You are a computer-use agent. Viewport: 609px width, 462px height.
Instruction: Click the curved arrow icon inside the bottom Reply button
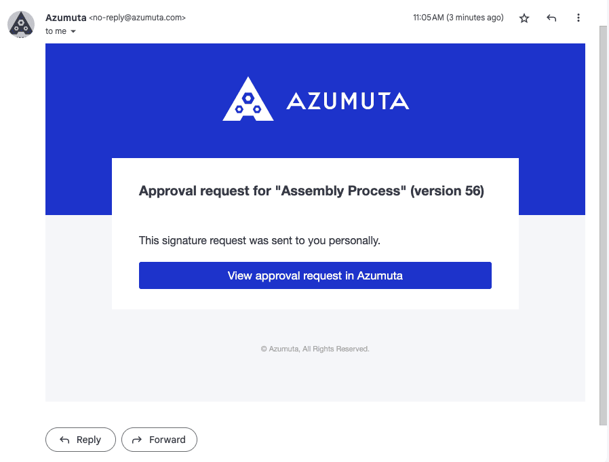coord(65,440)
